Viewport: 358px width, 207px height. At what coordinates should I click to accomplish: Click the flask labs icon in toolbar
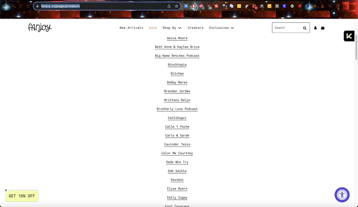(322, 6)
